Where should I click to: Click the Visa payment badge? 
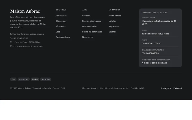[x=13, y=79]
